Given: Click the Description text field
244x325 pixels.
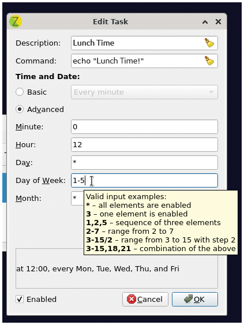Looking at the screenshot, I should (137, 43).
